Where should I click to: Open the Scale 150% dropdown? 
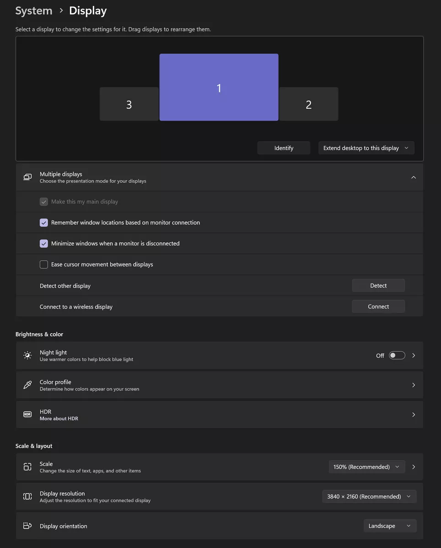click(x=366, y=467)
